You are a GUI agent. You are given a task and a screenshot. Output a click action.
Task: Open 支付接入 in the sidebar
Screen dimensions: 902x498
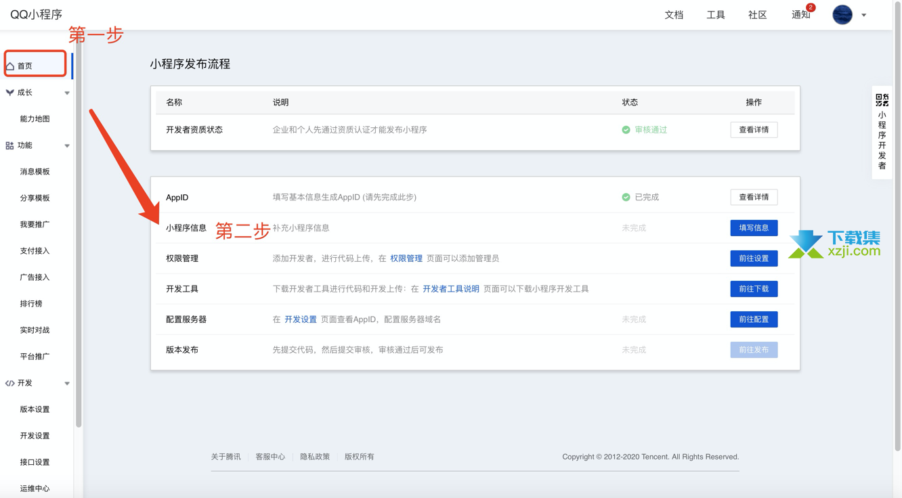(35, 251)
